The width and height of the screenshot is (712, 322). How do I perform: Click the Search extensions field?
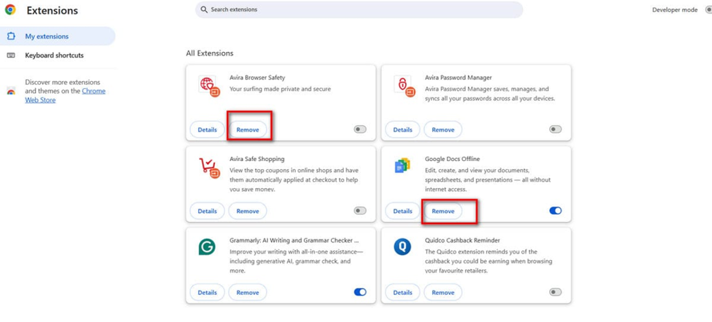(x=359, y=10)
